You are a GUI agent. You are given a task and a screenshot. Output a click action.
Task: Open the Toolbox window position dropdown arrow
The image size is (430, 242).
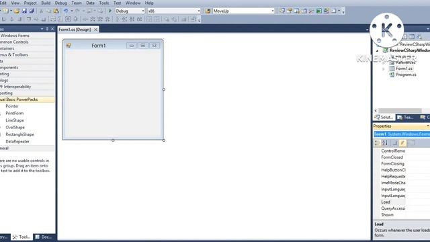pyautogui.click(x=42, y=29)
